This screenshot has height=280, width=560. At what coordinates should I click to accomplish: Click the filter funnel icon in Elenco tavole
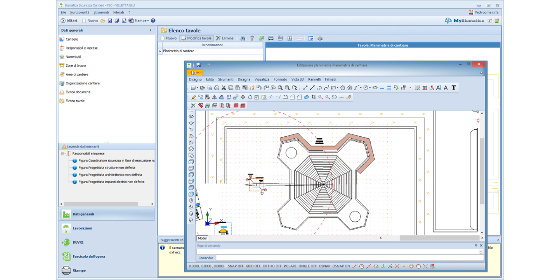(252, 38)
